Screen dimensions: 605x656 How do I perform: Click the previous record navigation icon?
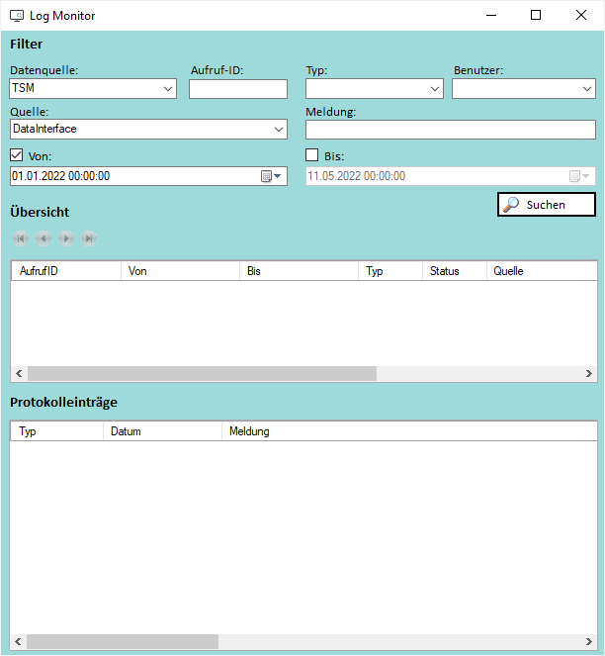tap(43, 238)
